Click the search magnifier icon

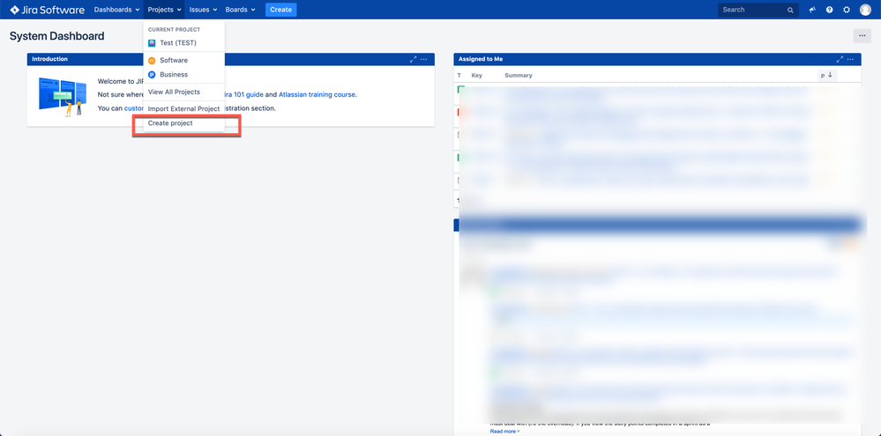(x=790, y=10)
